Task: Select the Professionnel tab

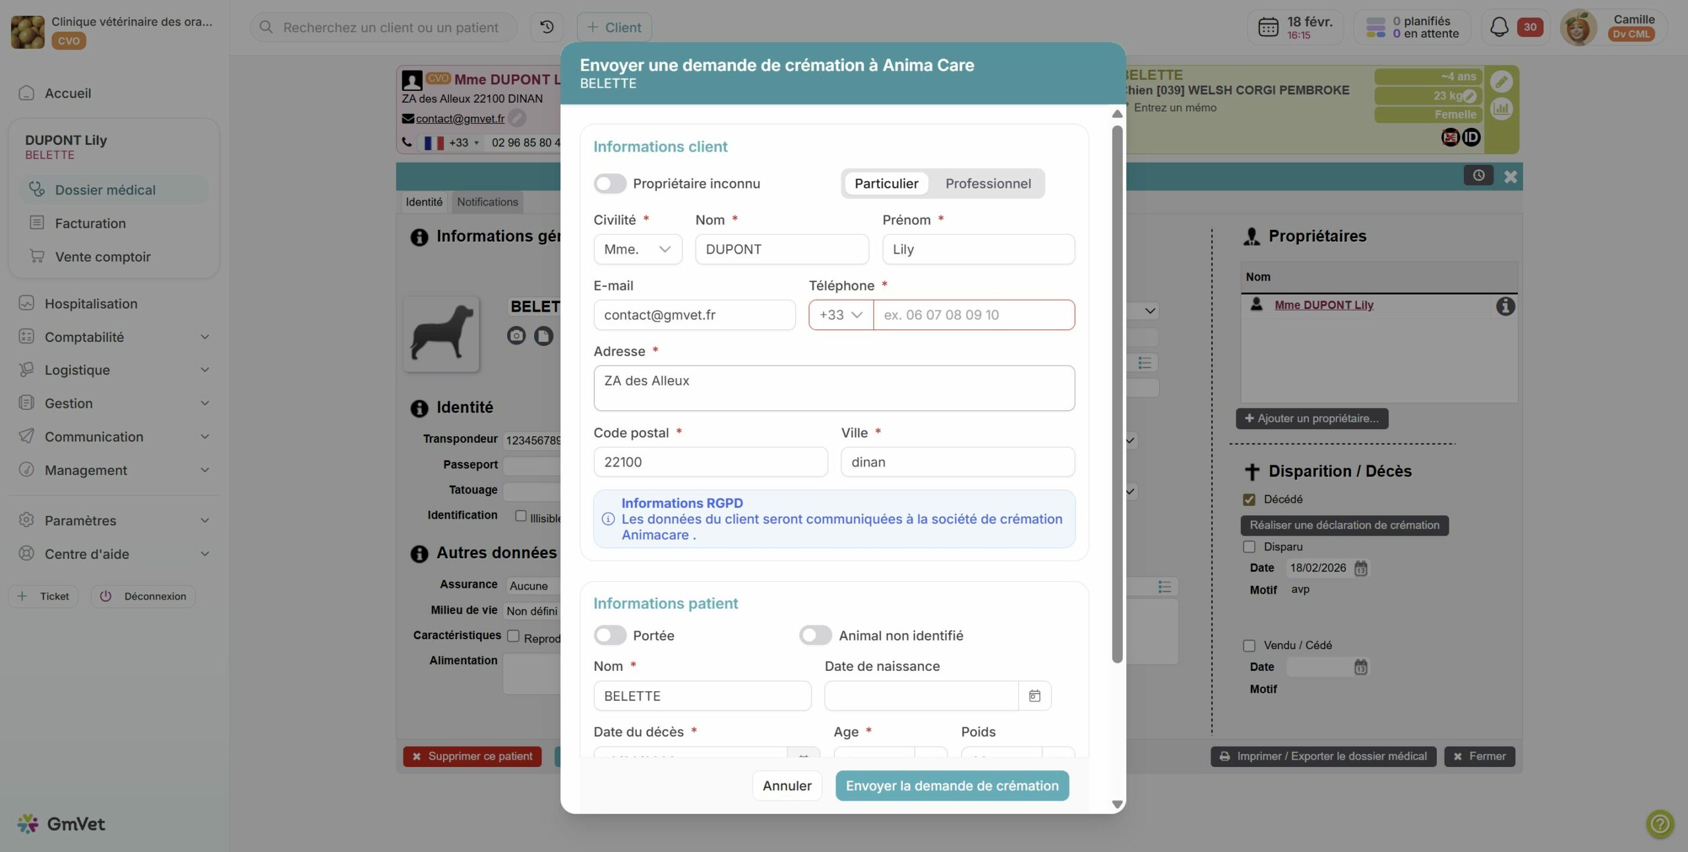Action: [x=987, y=183]
